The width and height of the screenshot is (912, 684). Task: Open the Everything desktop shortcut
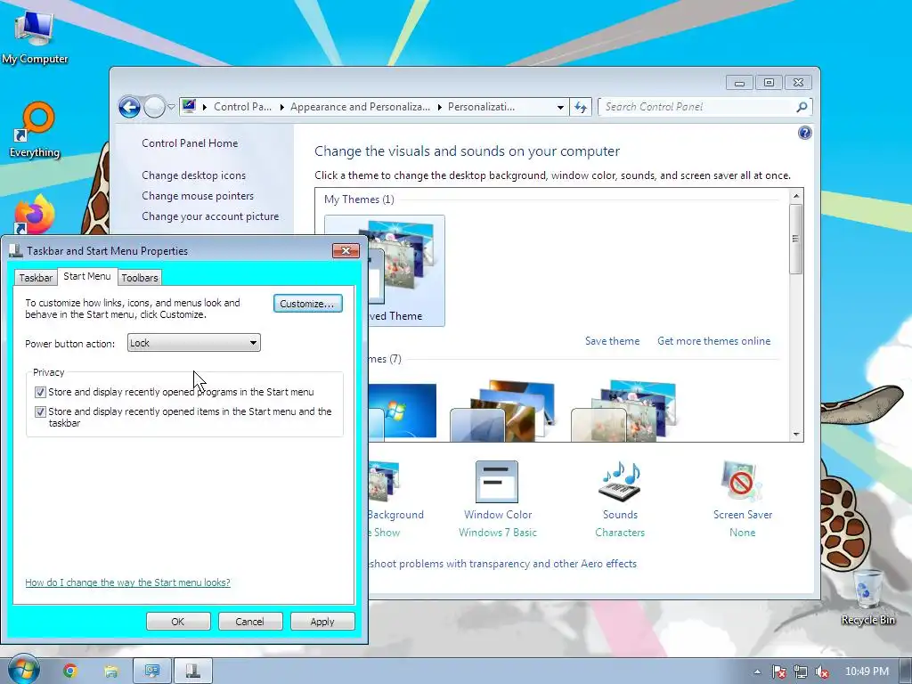35,129
